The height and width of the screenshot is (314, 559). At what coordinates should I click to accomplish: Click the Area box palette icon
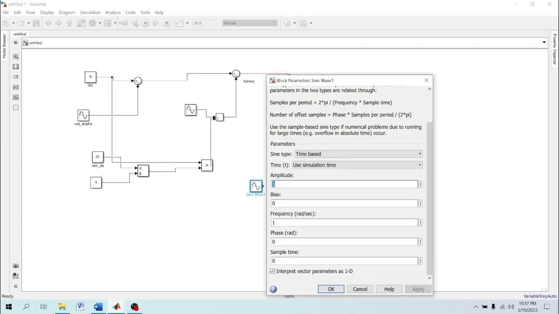(x=16, y=107)
